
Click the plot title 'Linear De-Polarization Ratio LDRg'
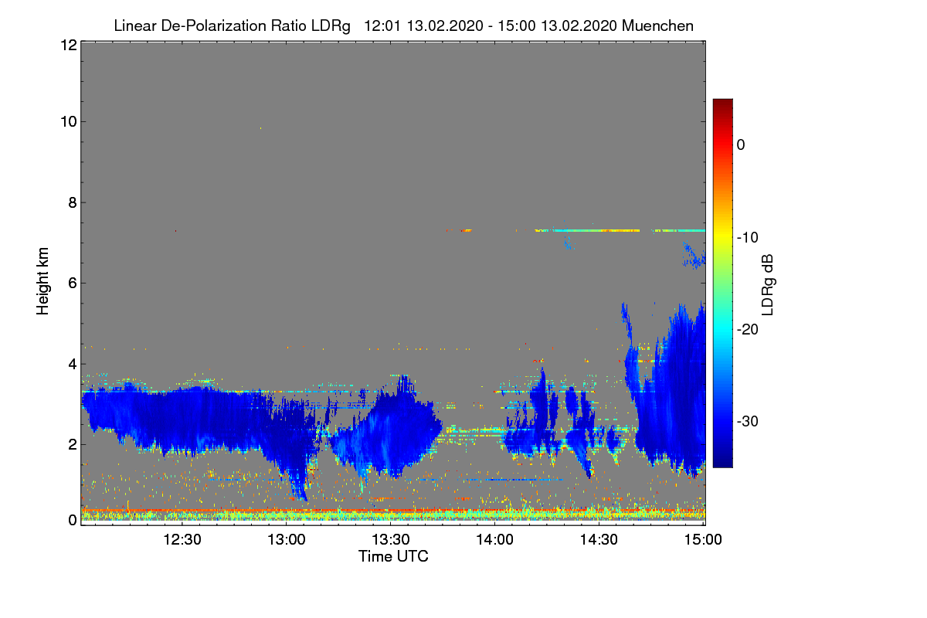pyautogui.click(x=232, y=25)
